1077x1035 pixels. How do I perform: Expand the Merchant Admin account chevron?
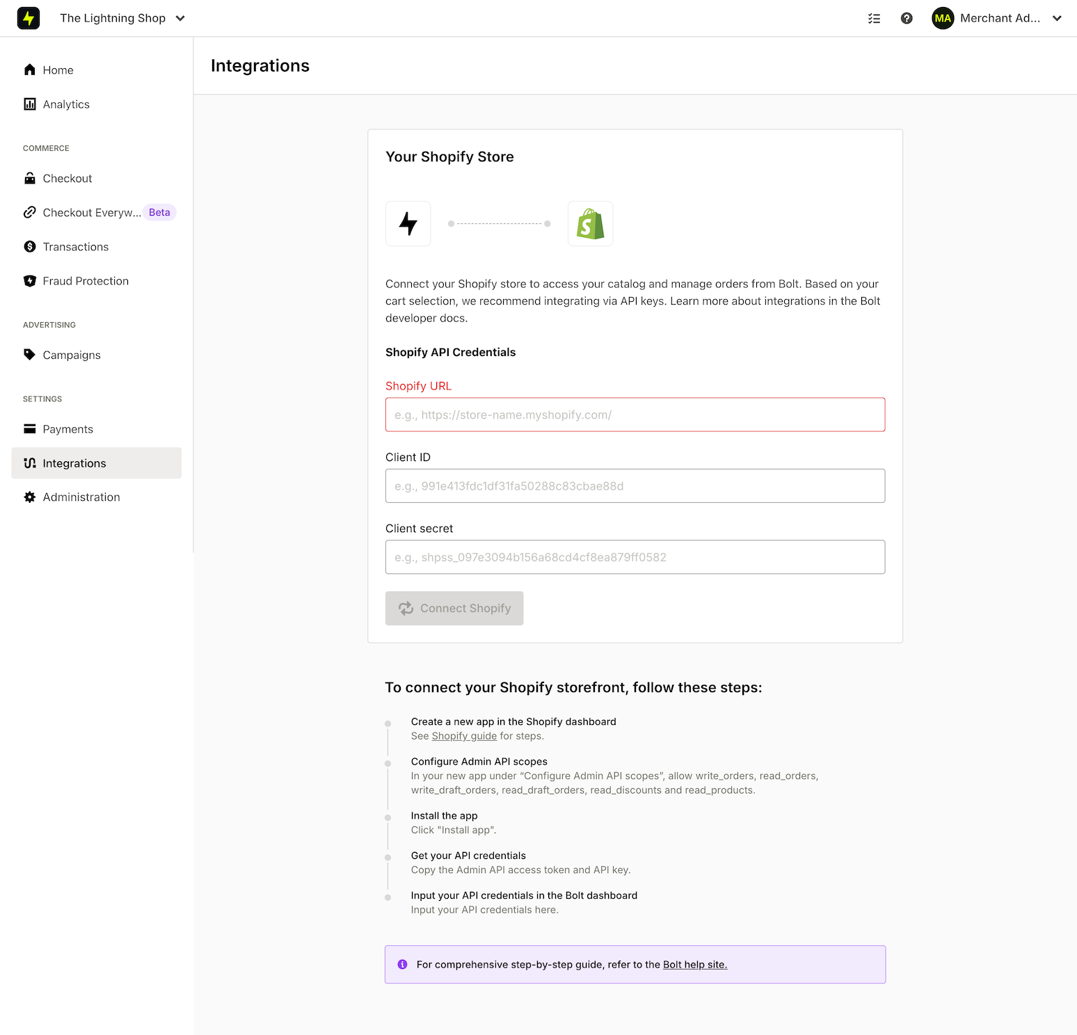pos(1057,19)
